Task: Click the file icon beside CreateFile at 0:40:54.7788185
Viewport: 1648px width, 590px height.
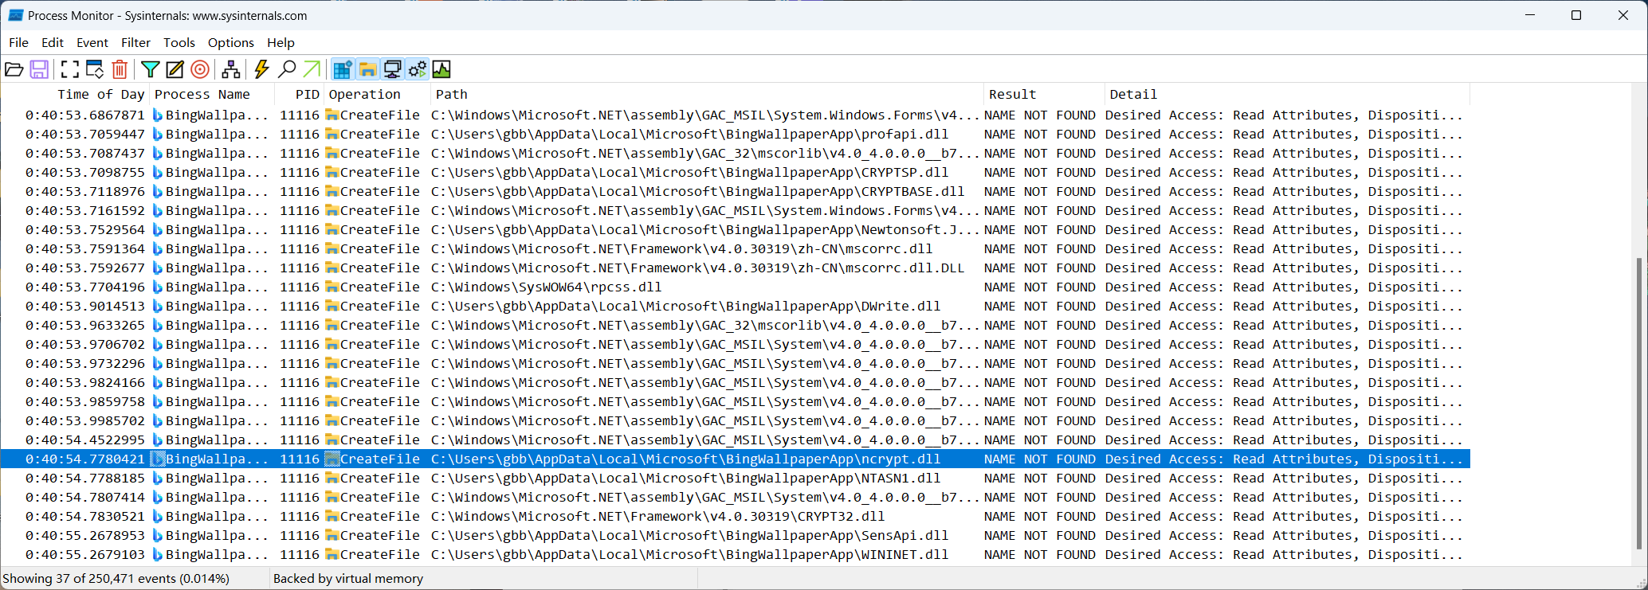Action: (x=332, y=478)
